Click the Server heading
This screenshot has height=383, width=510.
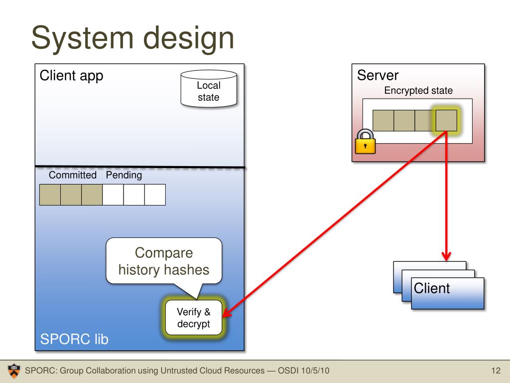click(378, 75)
